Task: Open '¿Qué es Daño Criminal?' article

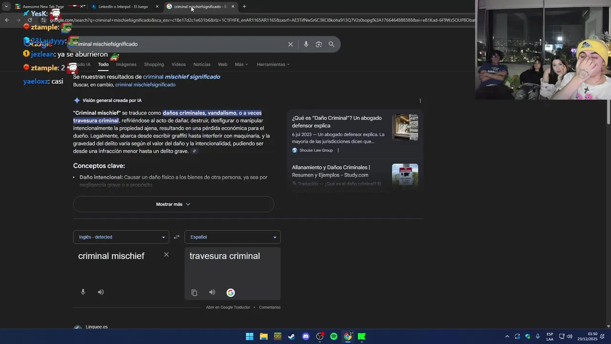Action: click(x=337, y=122)
